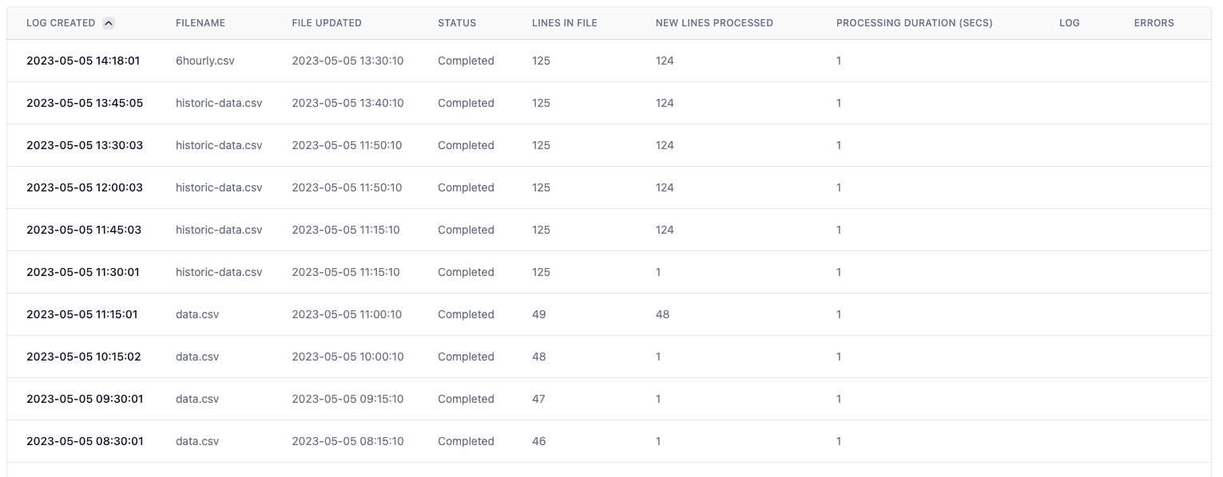Click data.csv filename in 10:15:02 row
The image size is (1223, 477).
coord(197,357)
